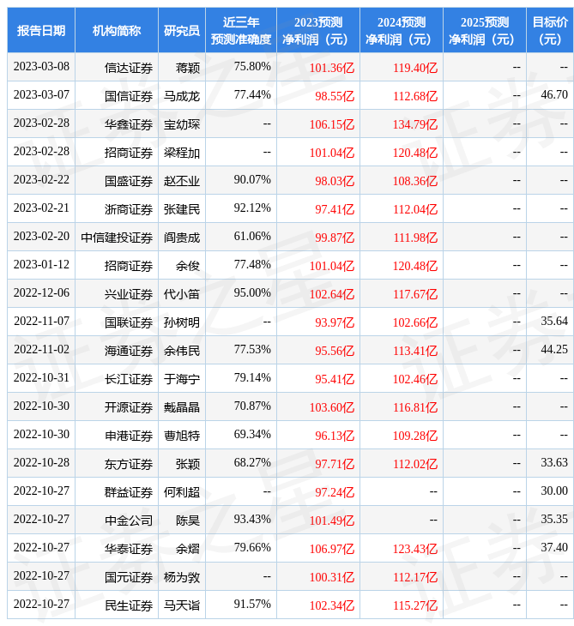Image resolution: width=574 pixels, height=626 pixels.
Task: Select institution 国元证券
Action: click(128, 578)
